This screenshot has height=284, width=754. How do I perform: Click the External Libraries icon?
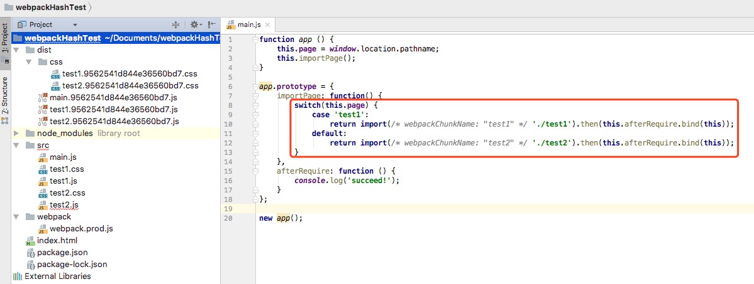pyautogui.click(x=18, y=276)
